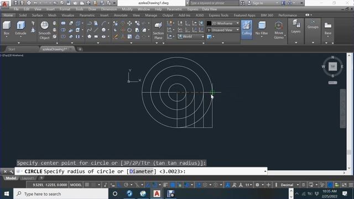354x199 pixels.
Task: Switch to the Solid ribbon tab
Action: point(23,15)
